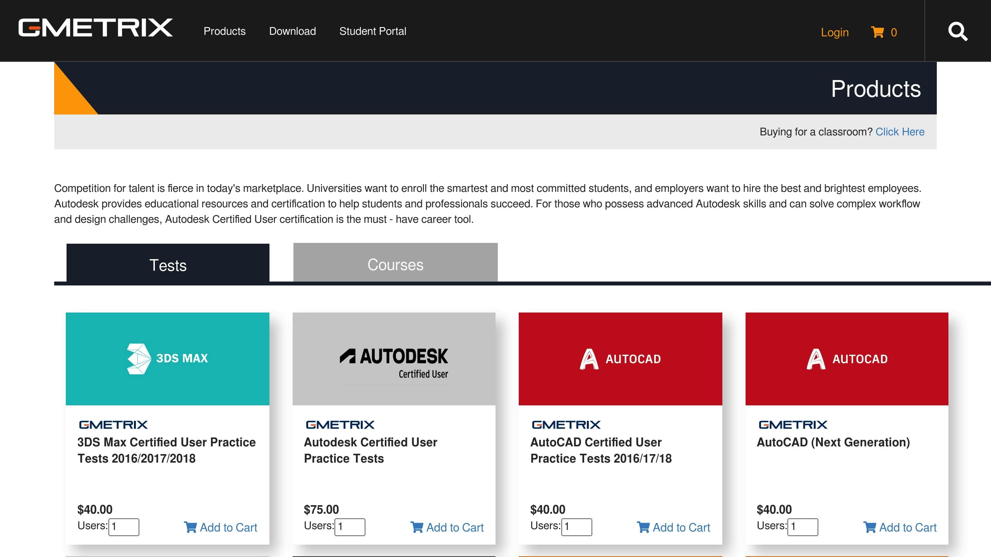The width and height of the screenshot is (991, 557).
Task: Open Autodesk Certified User Practice Tests title
Action: pos(370,450)
